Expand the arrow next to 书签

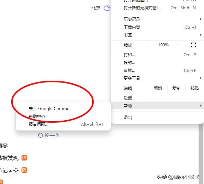tap(201, 35)
